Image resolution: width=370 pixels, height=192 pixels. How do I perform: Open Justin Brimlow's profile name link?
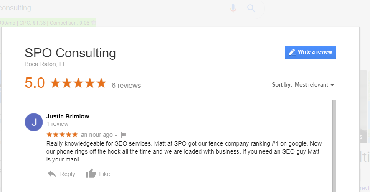point(68,116)
